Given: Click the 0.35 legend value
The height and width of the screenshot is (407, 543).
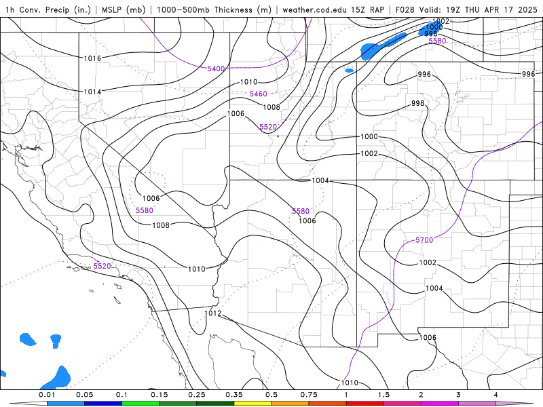Looking at the screenshot, I should [x=234, y=395].
